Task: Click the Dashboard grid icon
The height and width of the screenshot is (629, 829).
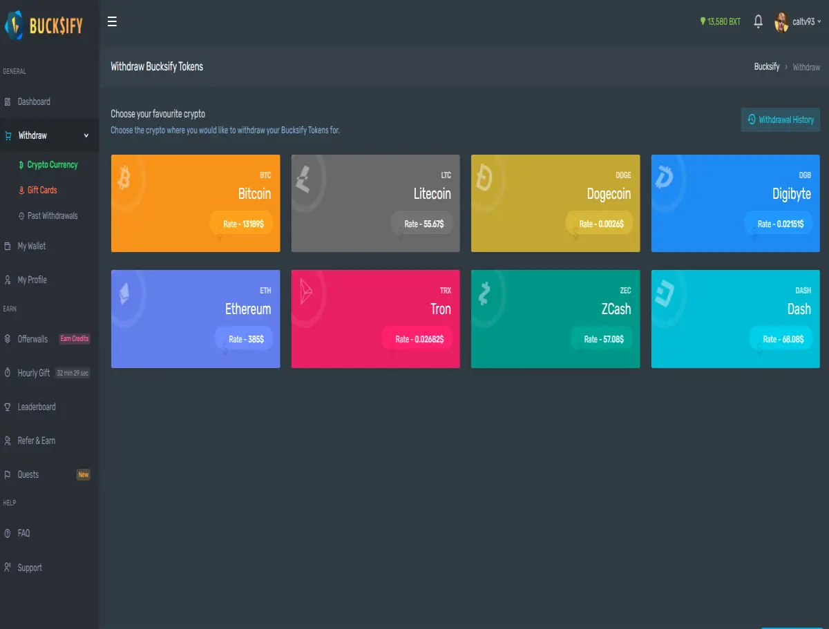Action: [8, 101]
